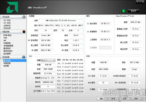The height and width of the screenshot is (102, 146).
Task: Click the 核心倍频 15.00 X field
Action: [x=76, y=45]
